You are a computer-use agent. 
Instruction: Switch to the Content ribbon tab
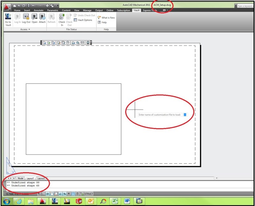pos(66,10)
